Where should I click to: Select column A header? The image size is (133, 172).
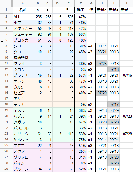pos(23,3)
